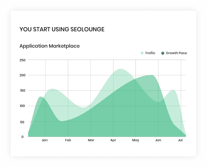Viewport: 207px width, 167px height.
Task: Click the 100 value on the y-axis
Action: [22, 106]
